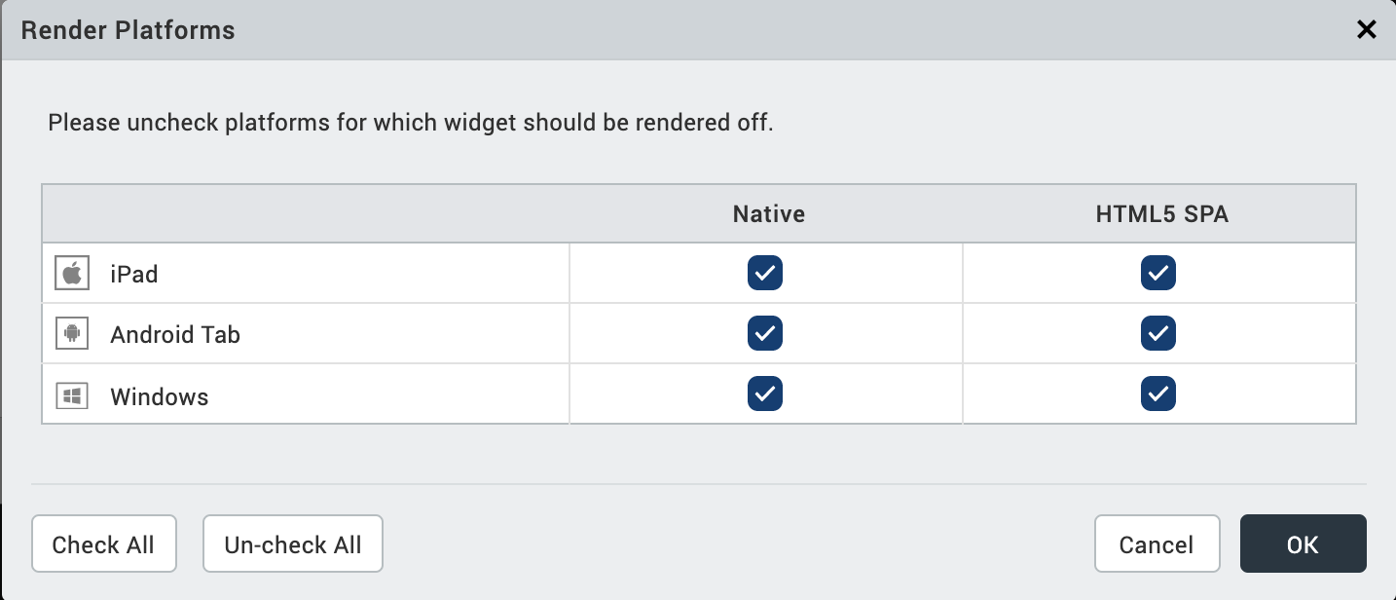Toggle HTML5 SPA checkbox for Android Tab

1158,334
